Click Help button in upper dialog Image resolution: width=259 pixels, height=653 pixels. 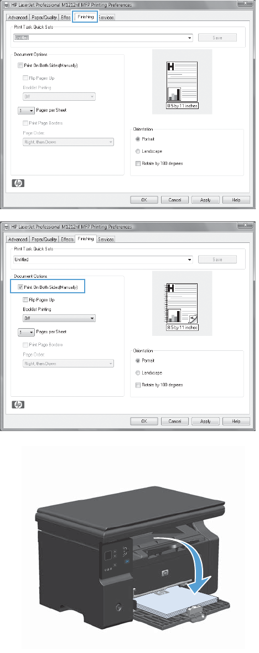click(236, 200)
